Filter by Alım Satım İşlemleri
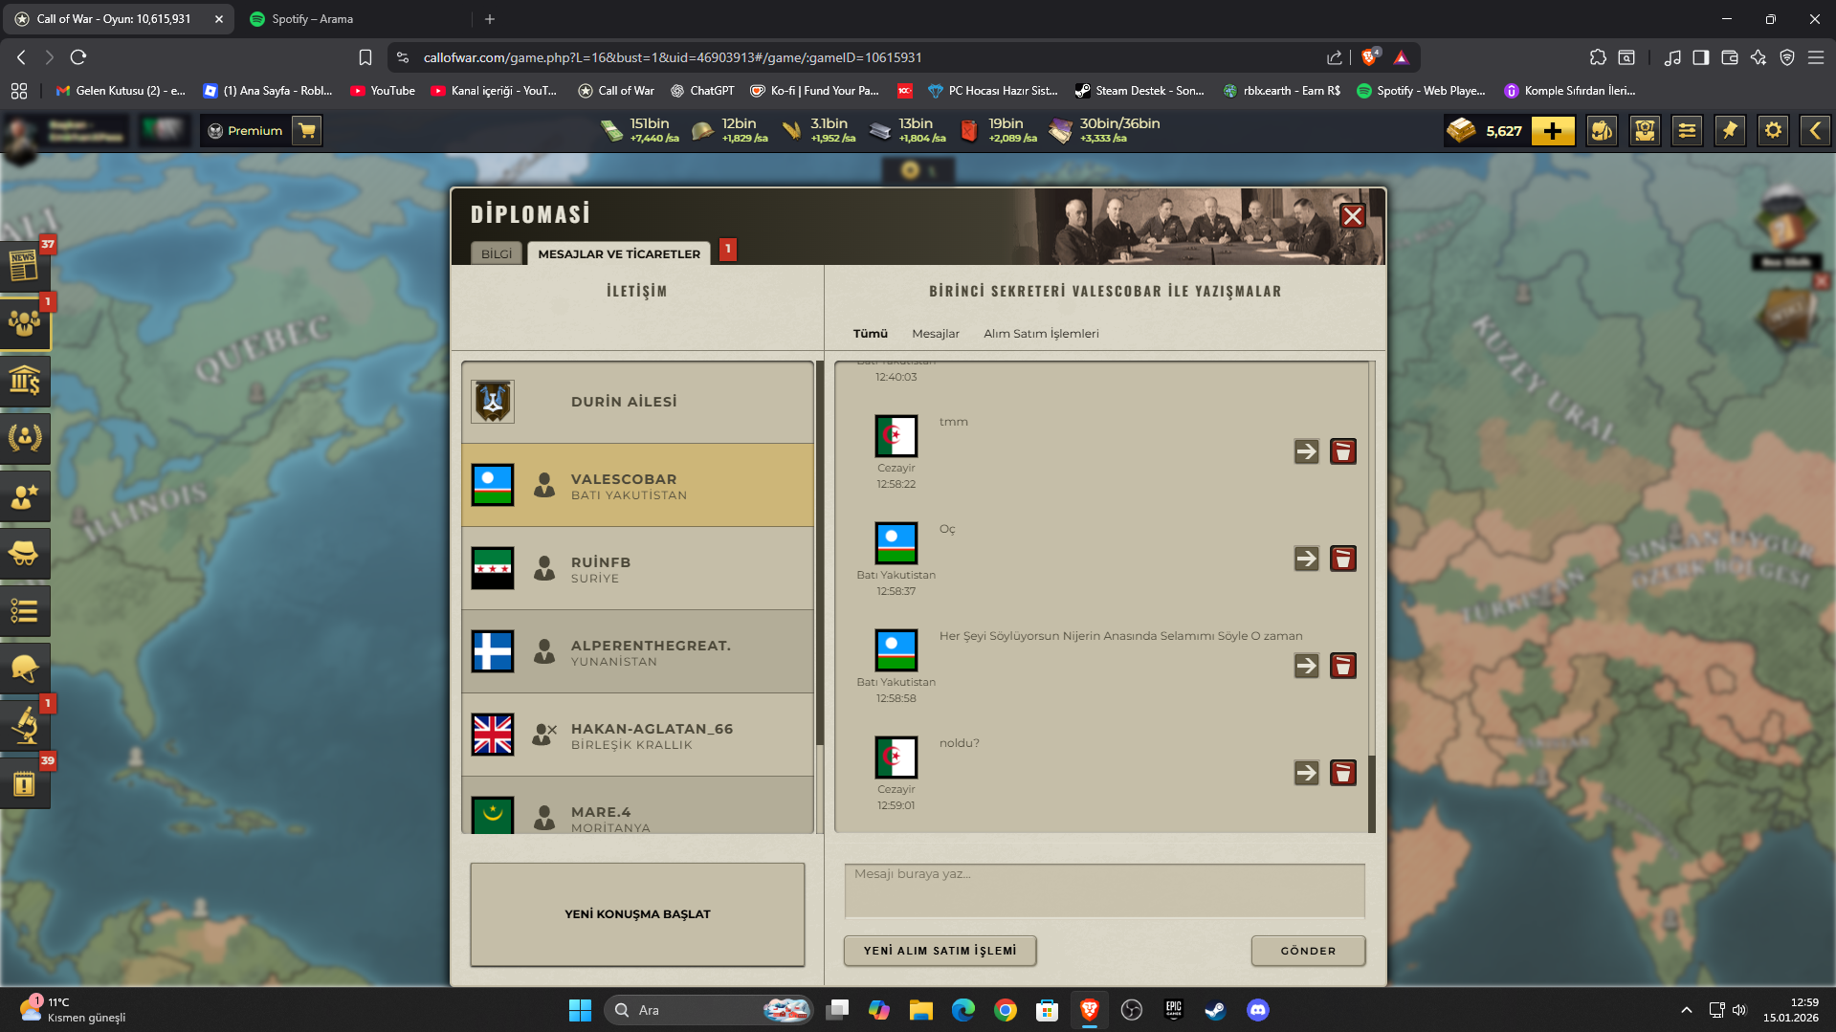The width and height of the screenshot is (1836, 1032). coord(1041,334)
